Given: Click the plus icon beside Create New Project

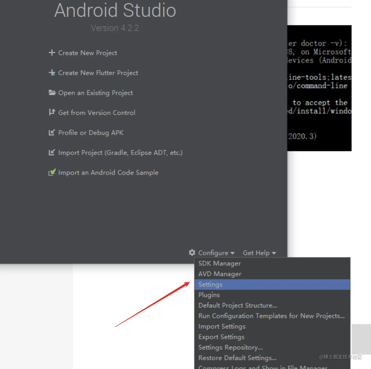Looking at the screenshot, I should click(52, 52).
